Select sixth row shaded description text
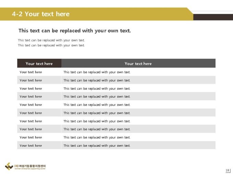The height and width of the screenshot is (174, 233). [x=97, y=113]
